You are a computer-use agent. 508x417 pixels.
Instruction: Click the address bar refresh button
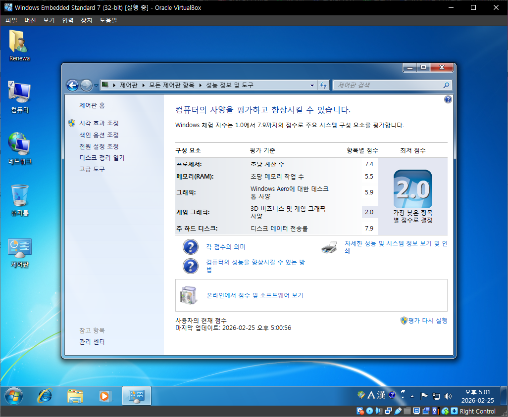323,85
